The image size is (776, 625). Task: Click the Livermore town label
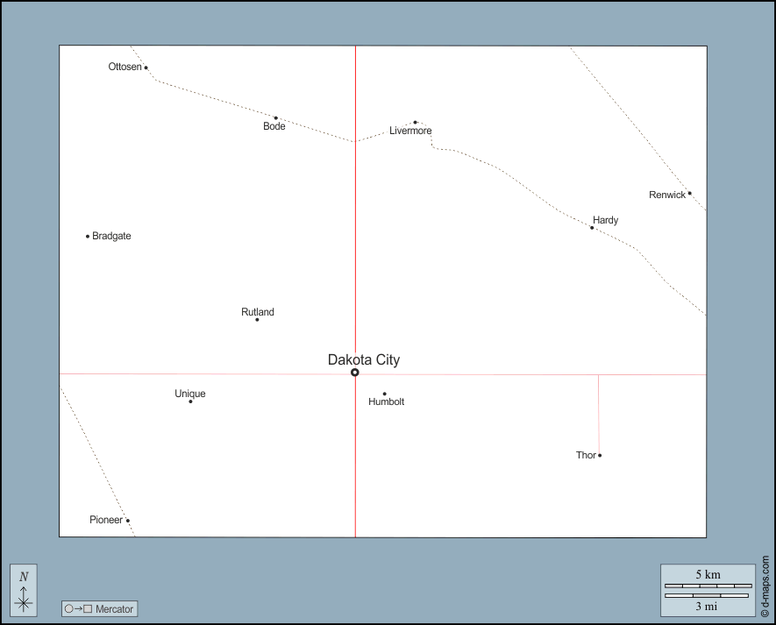click(410, 131)
